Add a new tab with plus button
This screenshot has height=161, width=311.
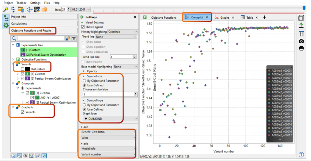coord(264,18)
